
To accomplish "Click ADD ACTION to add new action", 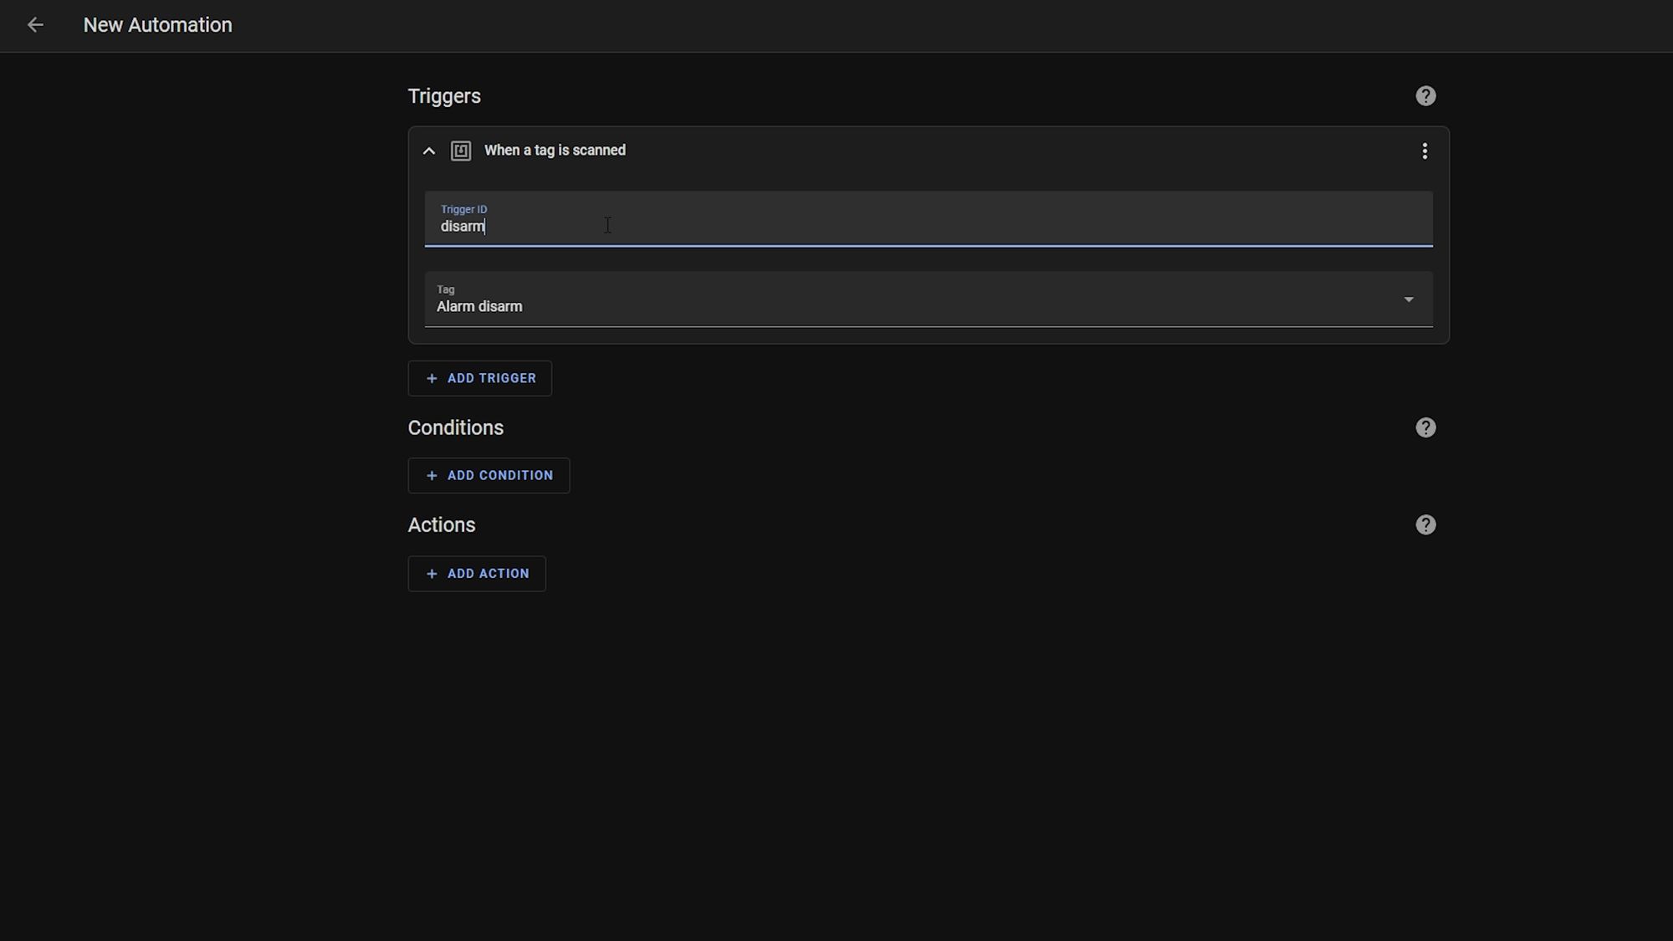I will pos(476,572).
